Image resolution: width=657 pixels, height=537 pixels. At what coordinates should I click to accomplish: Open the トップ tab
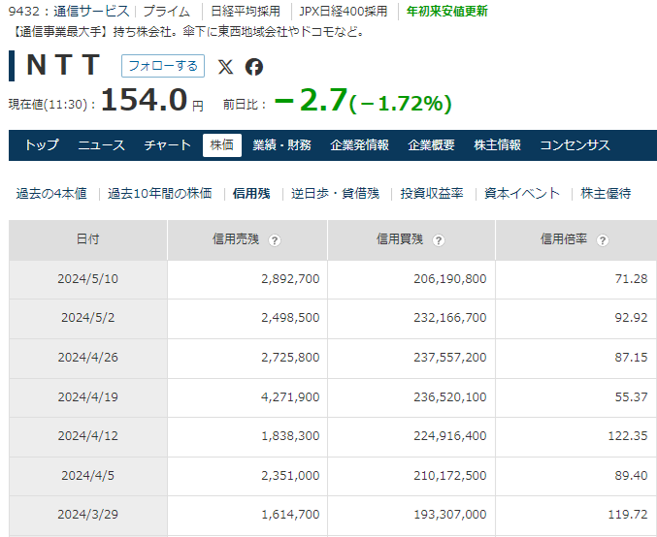pyautogui.click(x=42, y=145)
